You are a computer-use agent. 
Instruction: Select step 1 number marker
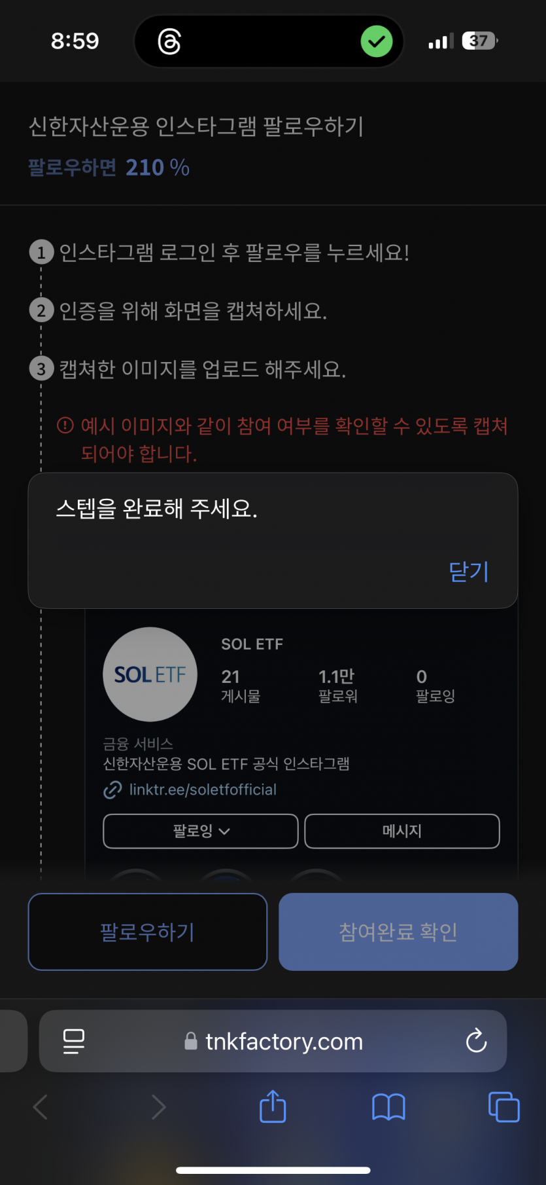coord(41,252)
